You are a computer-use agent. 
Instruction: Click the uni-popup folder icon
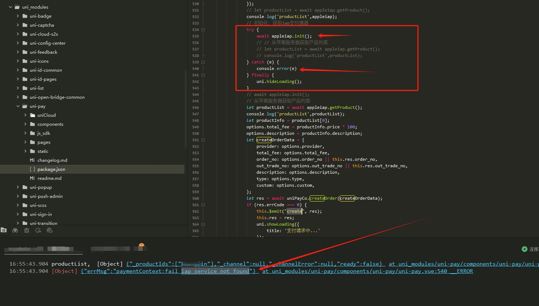(25, 187)
